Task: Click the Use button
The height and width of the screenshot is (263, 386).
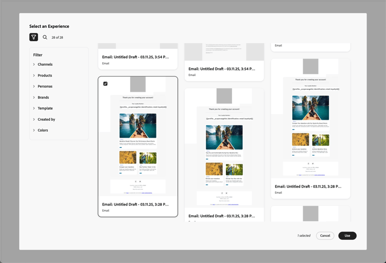Action: pos(347,235)
